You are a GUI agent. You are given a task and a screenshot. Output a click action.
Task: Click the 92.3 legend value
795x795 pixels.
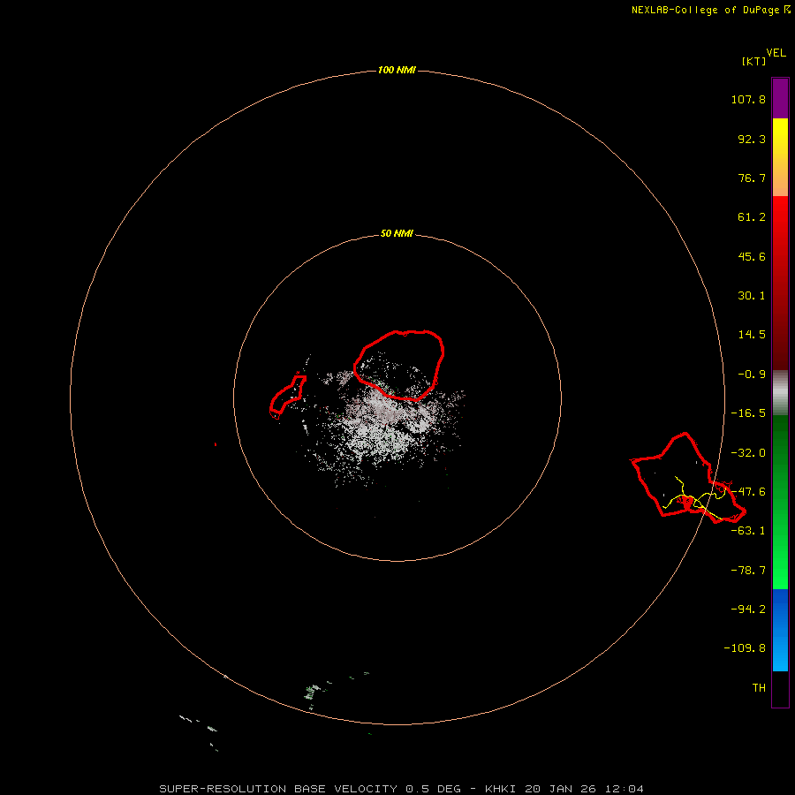752,139
